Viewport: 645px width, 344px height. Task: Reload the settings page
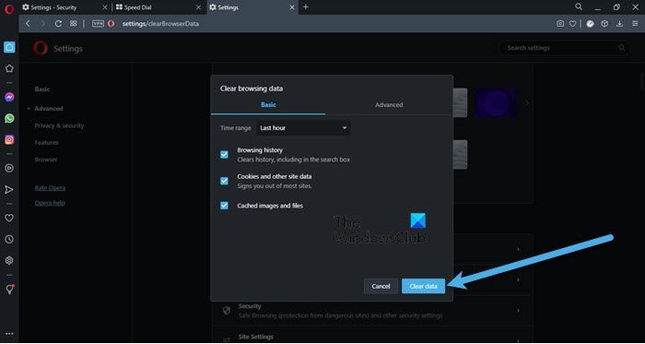click(x=58, y=24)
